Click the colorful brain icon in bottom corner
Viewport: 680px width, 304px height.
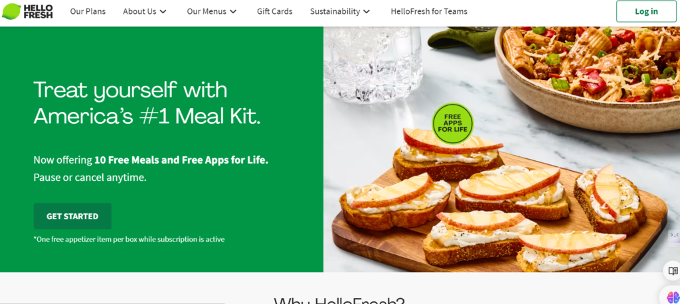point(673,297)
